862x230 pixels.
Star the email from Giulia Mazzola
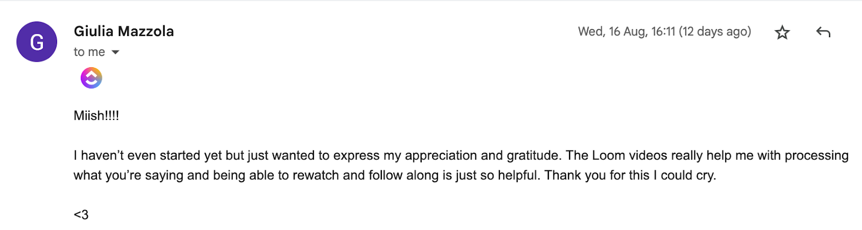782,33
